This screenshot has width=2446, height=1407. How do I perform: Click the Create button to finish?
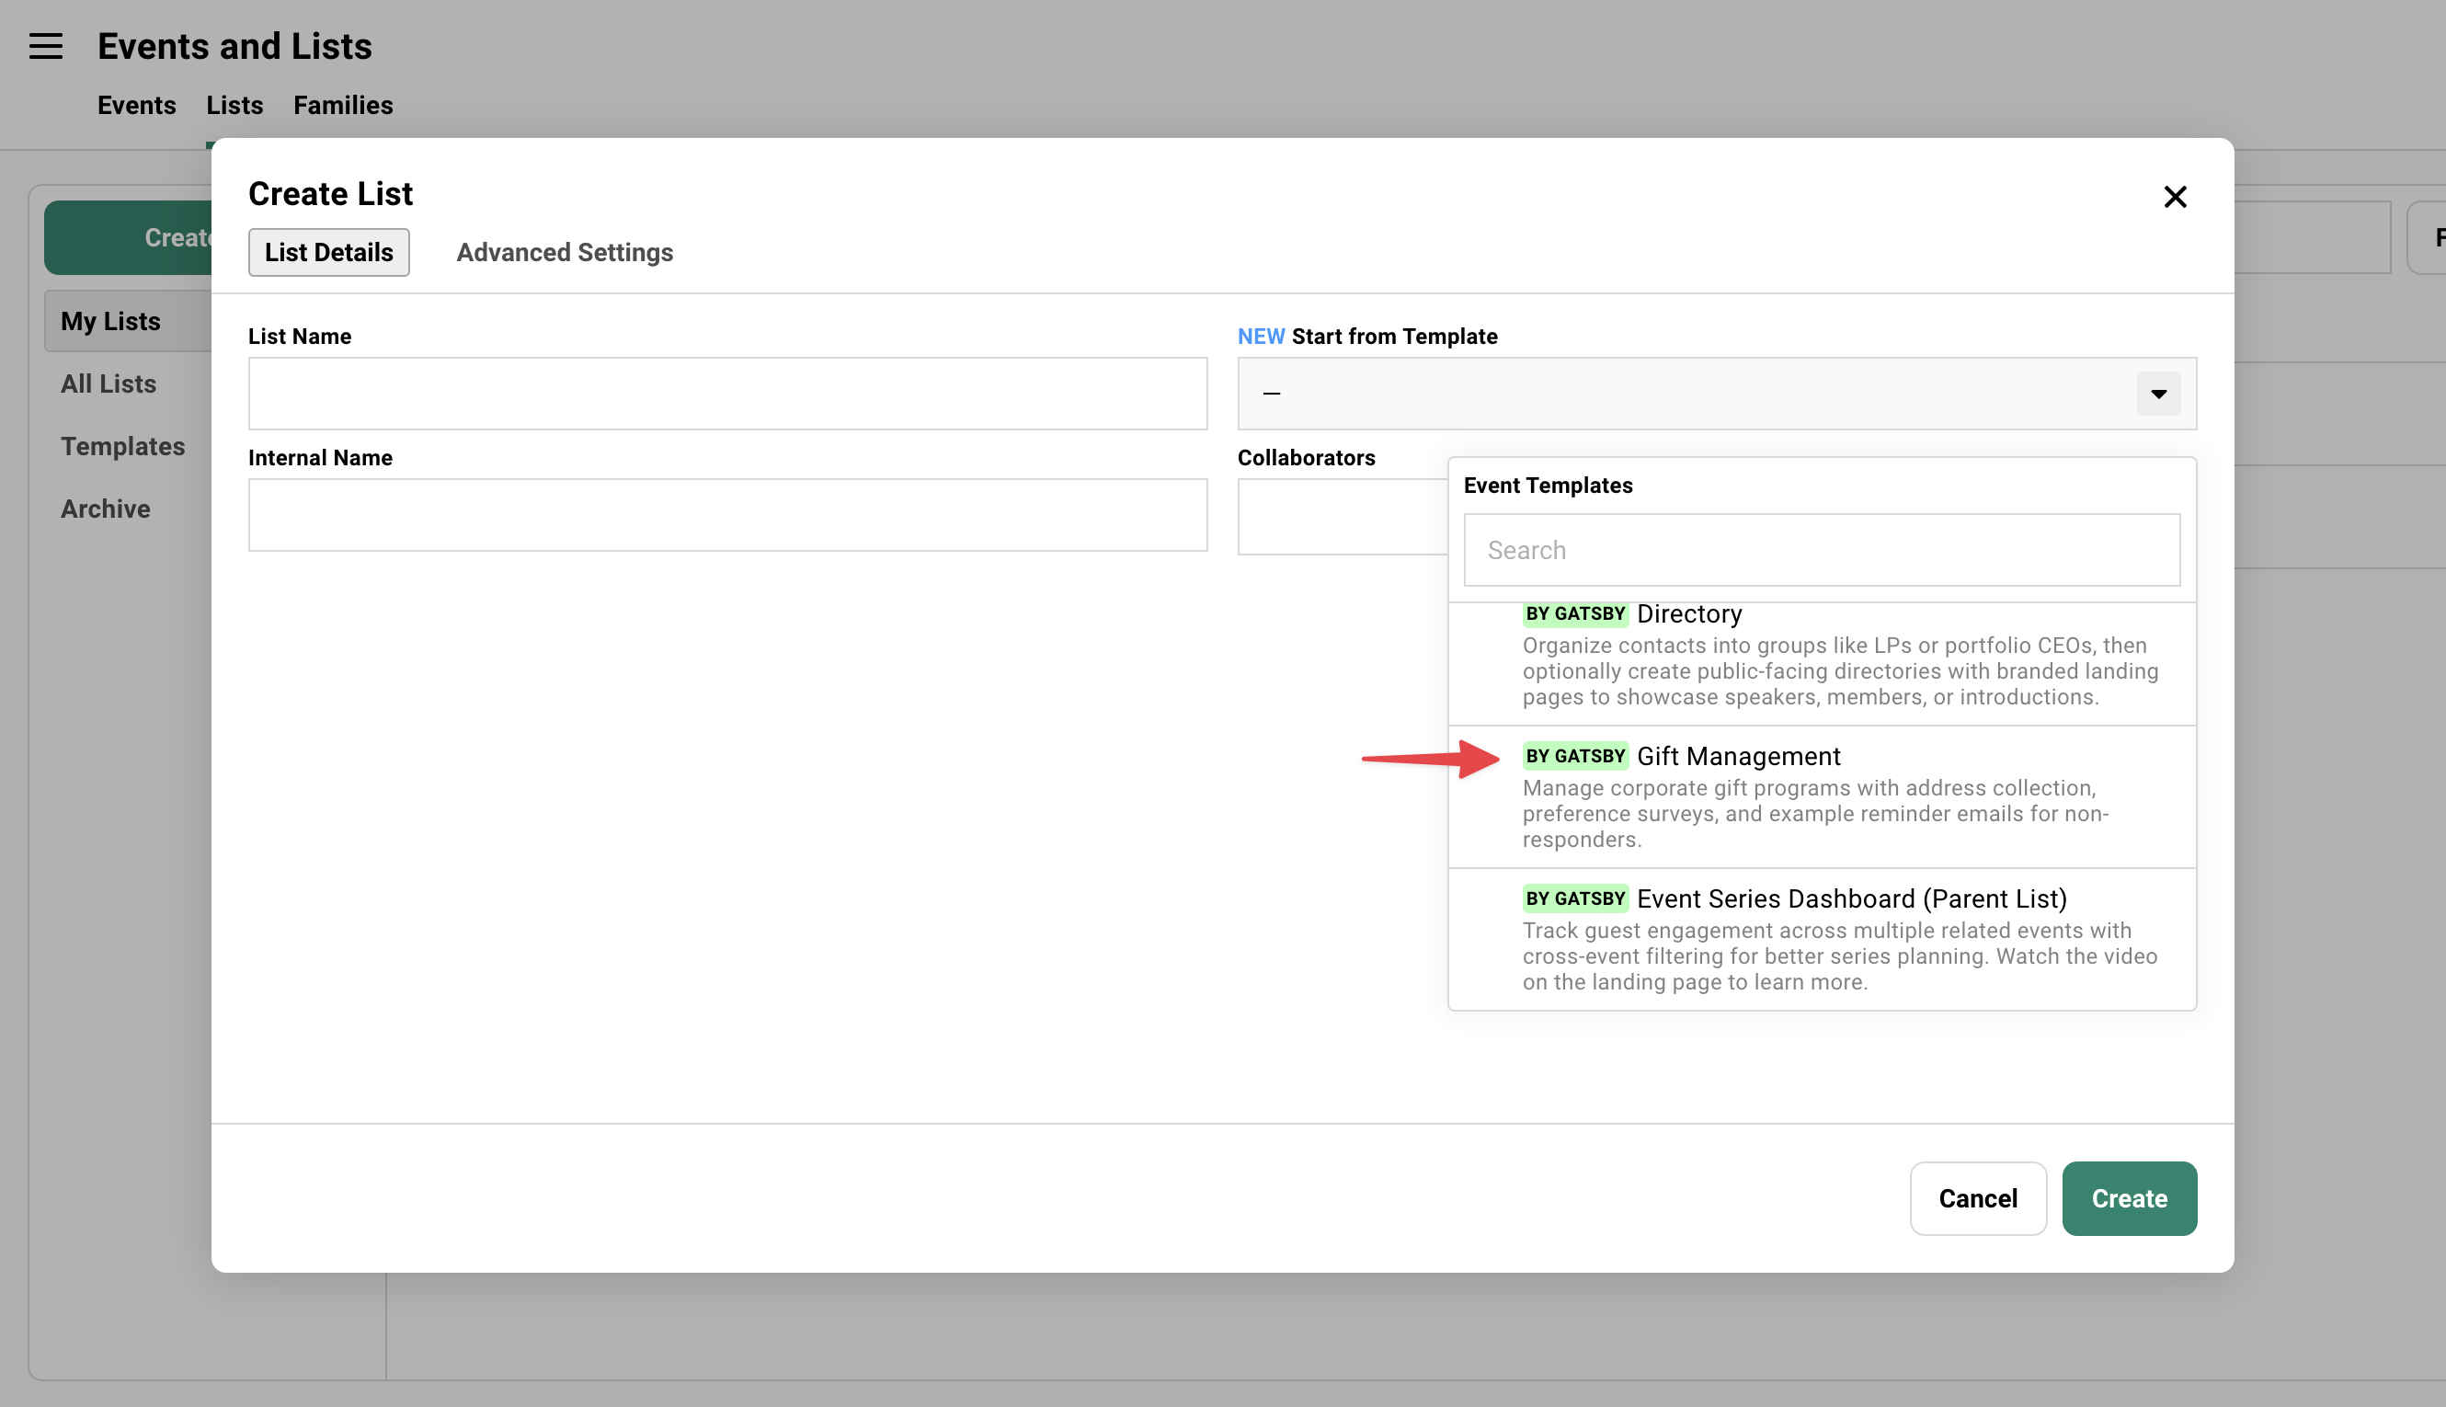[x=2129, y=1198]
